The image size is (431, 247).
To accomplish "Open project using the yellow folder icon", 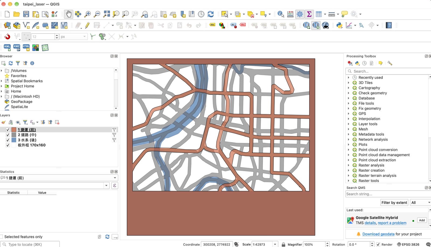I will (x=17, y=14).
